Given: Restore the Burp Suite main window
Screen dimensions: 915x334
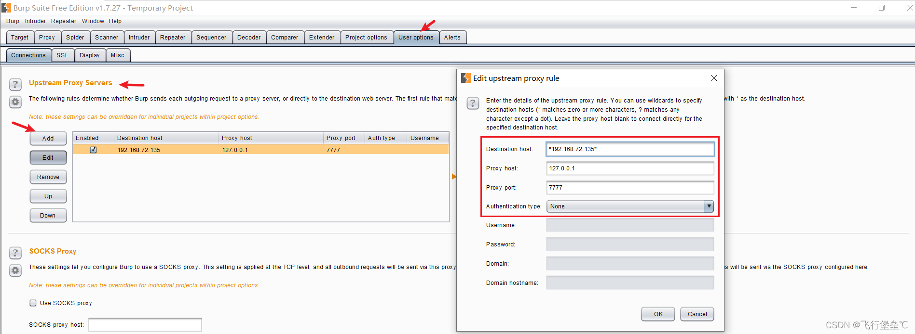Looking at the screenshot, I should point(882,8).
